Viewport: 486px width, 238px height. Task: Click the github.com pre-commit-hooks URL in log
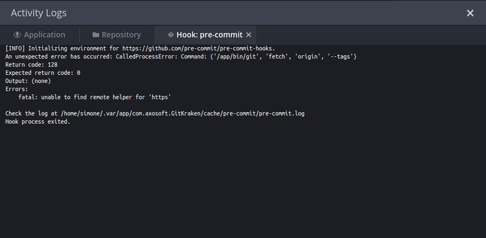point(199,48)
